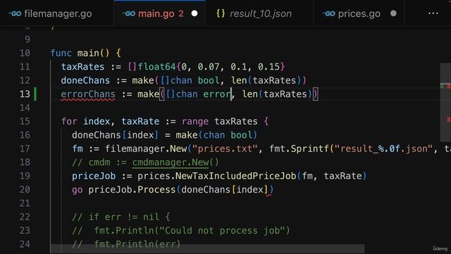Image resolution: width=451 pixels, height=254 pixels.
Task: Click the Go file icon on main.go tab
Action: coord(128,14)
